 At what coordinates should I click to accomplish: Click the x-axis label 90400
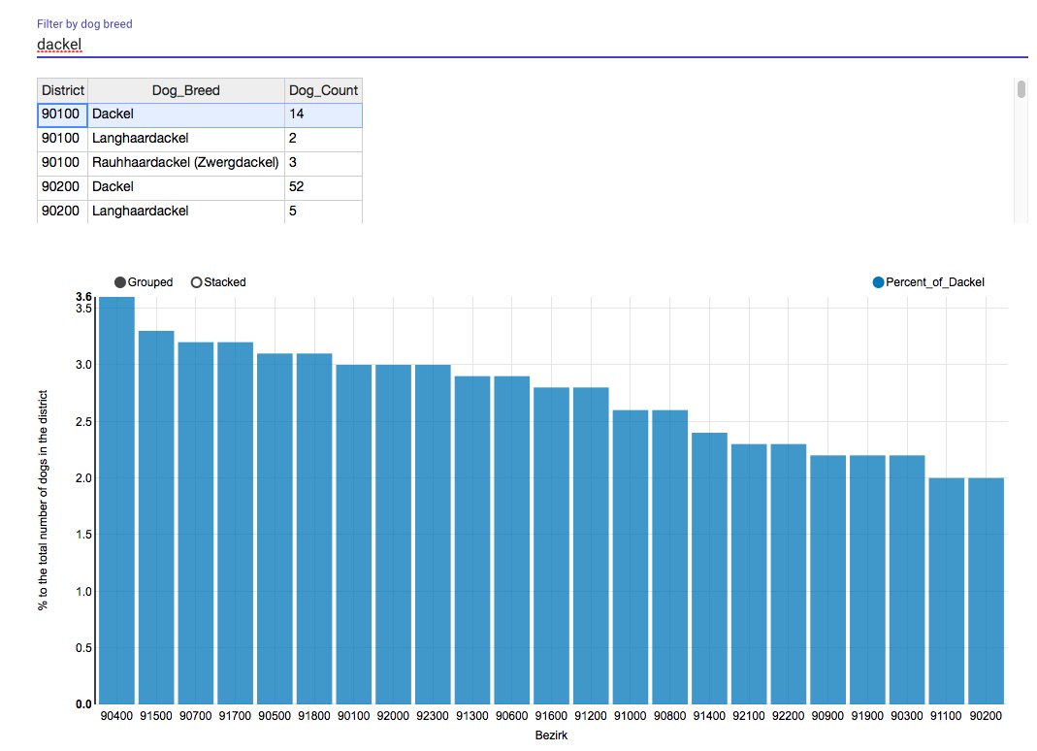click(x=116, y=716)
